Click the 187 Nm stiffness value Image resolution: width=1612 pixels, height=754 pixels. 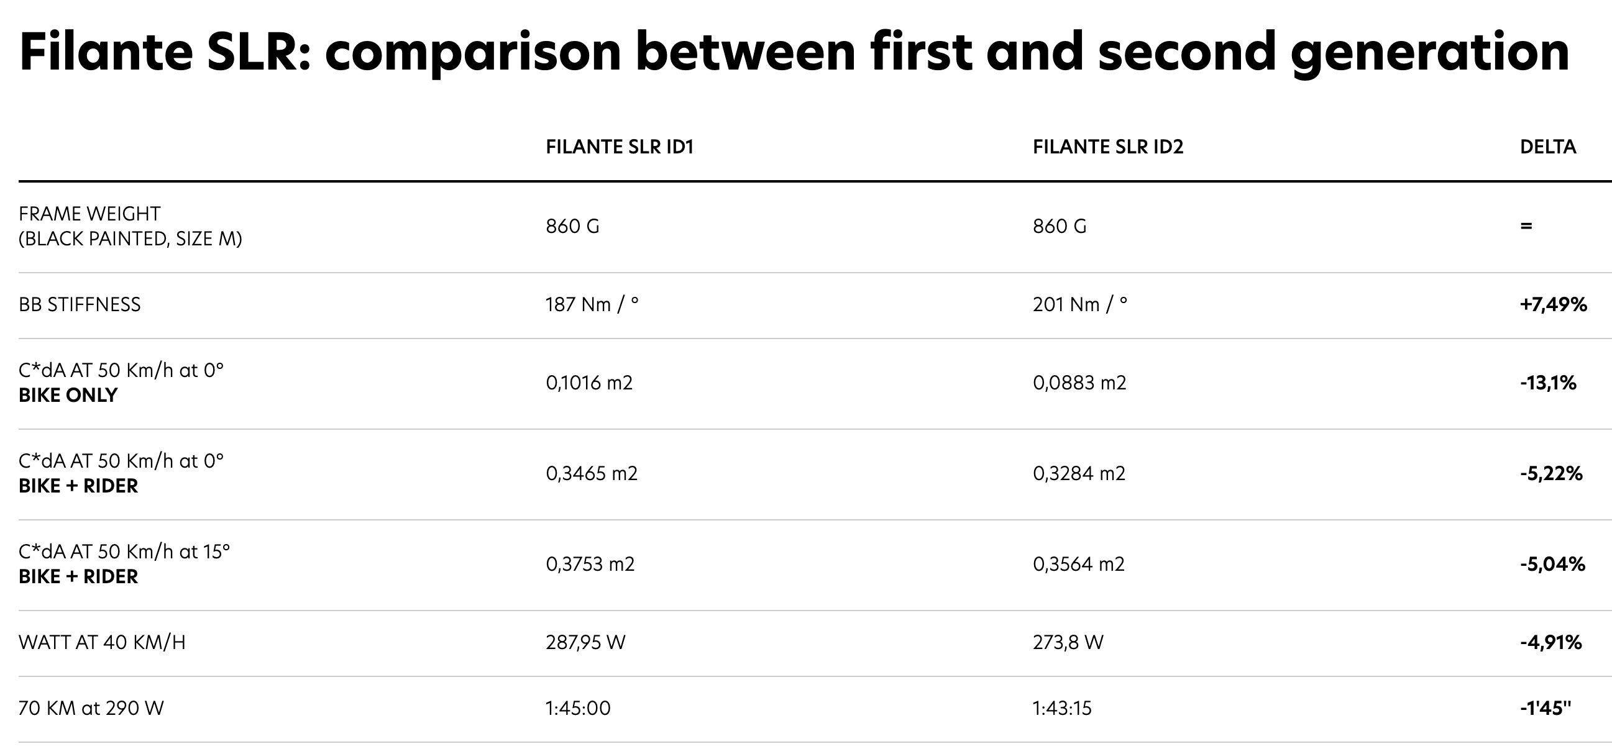point(592,304)
